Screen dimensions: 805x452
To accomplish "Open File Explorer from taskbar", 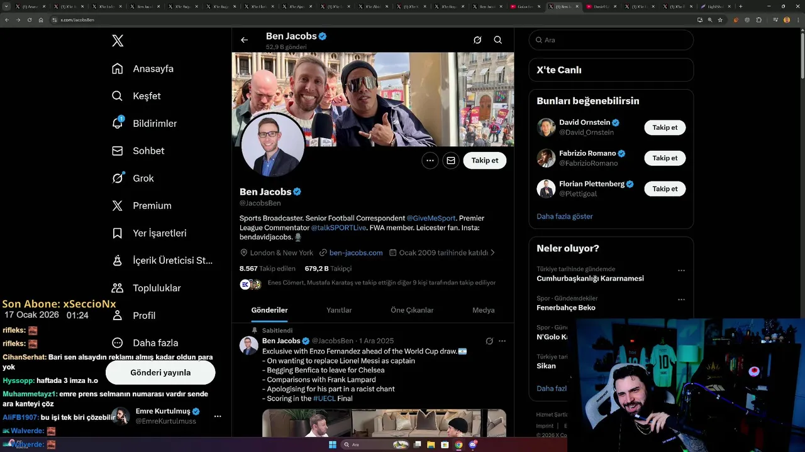I will tap(431, 444).
